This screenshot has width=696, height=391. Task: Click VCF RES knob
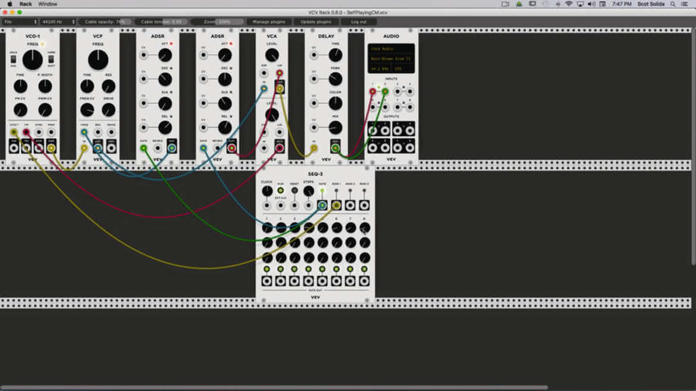[109, 86]
